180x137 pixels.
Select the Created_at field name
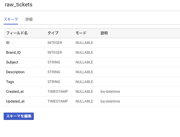click(x=15, y=92)
